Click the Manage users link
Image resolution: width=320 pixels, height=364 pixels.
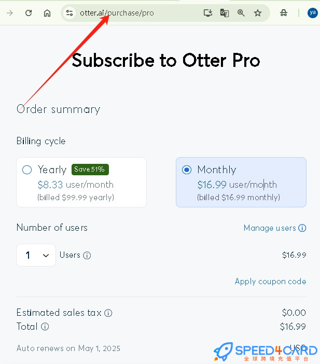[x=270, y=228]
